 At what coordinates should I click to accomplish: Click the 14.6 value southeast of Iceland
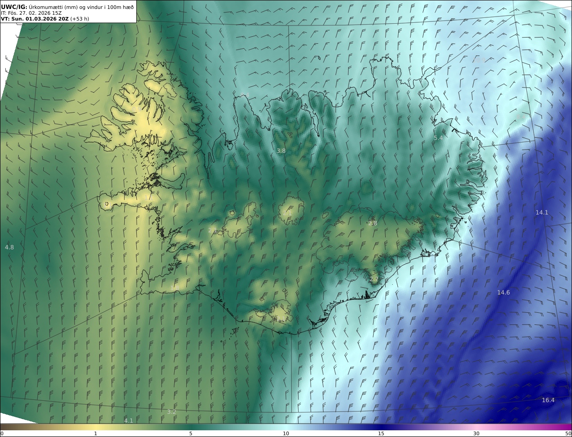point(503,292)
